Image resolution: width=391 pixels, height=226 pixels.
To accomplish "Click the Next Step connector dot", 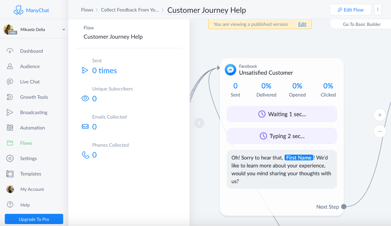I will (x=343, y=207).
